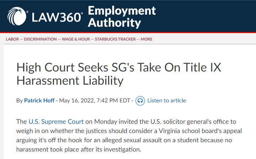This screenshot has width=256, height=159.
Task: Expand the MORE navigation menu
Action: tap(146, 39)
